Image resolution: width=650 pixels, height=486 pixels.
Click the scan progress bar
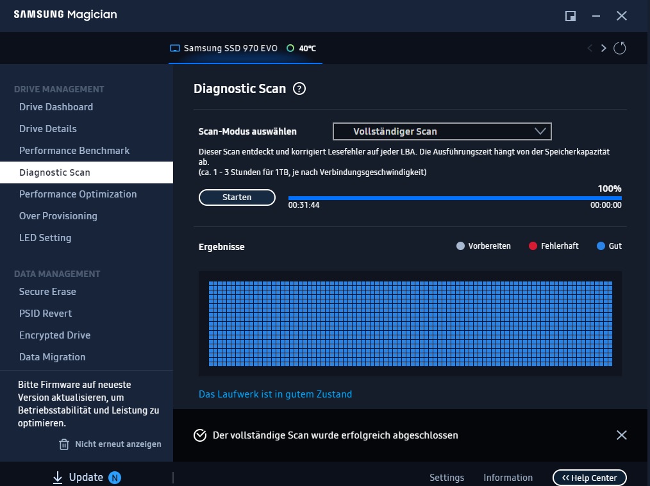[454, 198]
